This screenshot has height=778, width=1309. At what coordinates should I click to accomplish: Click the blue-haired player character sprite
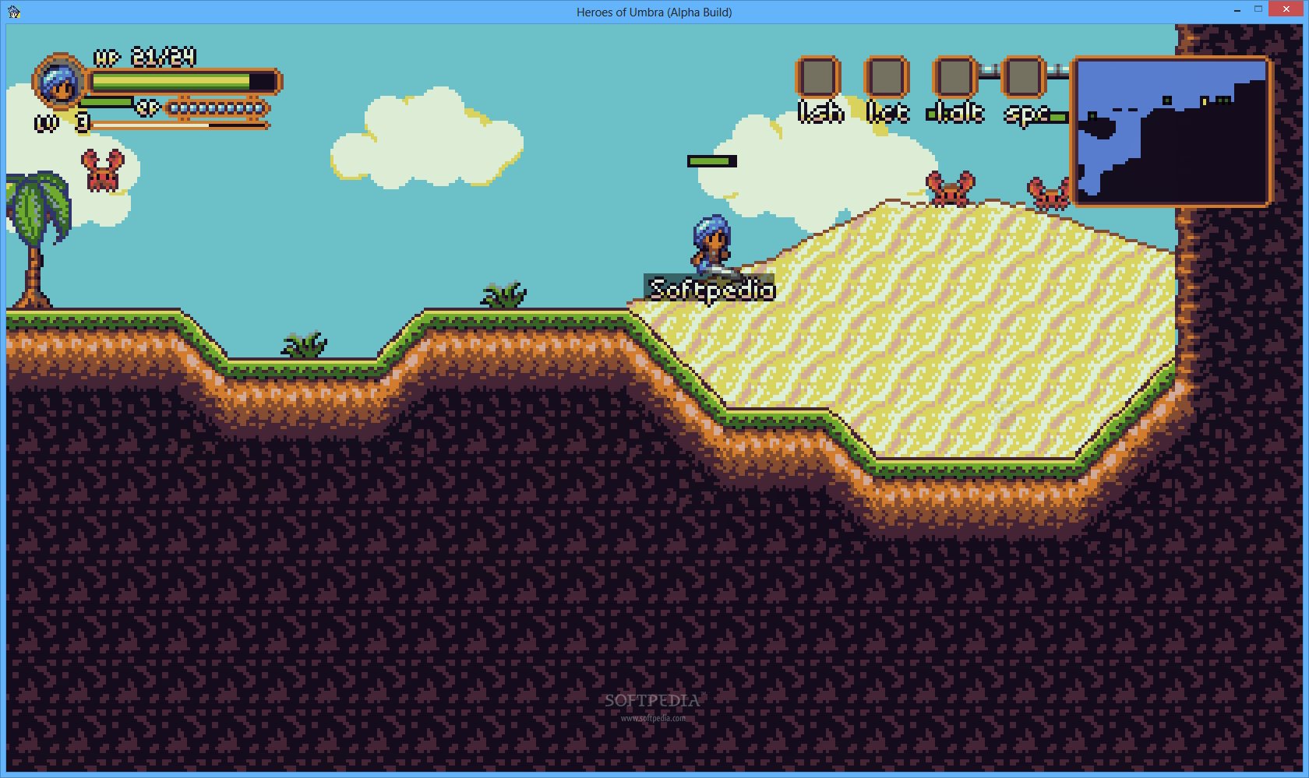click(x=712, y=246)
